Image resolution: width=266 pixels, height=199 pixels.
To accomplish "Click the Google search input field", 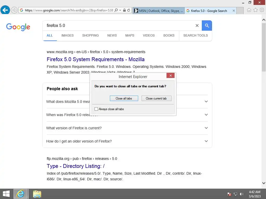I will coord(119,26).
